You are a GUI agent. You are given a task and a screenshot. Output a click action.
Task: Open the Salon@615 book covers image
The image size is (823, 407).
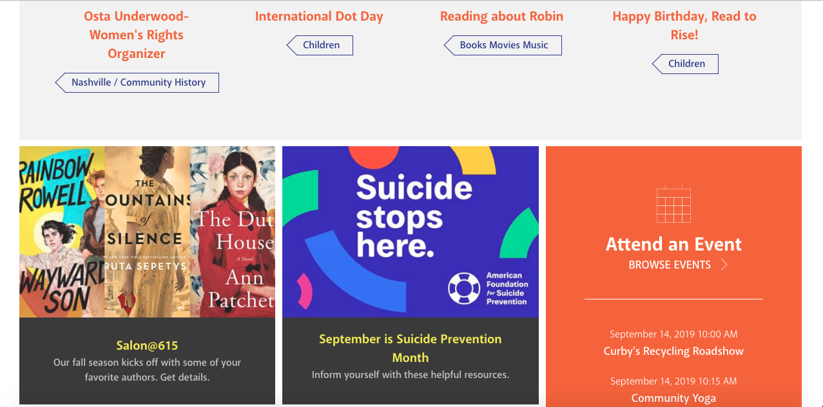coord(147,232)
